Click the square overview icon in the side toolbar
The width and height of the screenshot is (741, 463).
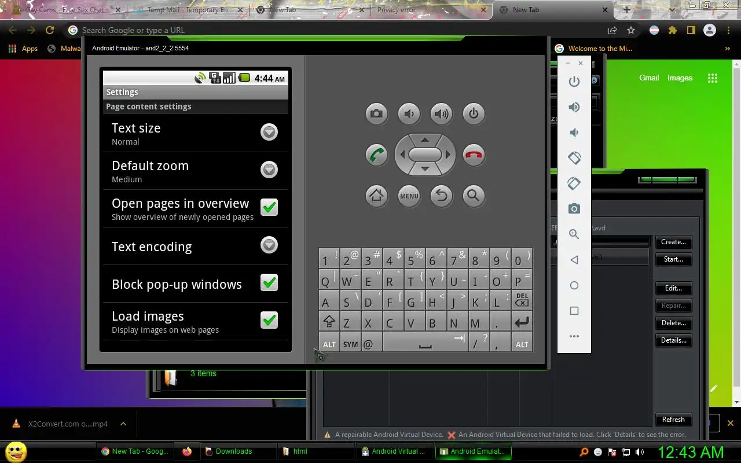pyautogui.click(x=574, y=311)
